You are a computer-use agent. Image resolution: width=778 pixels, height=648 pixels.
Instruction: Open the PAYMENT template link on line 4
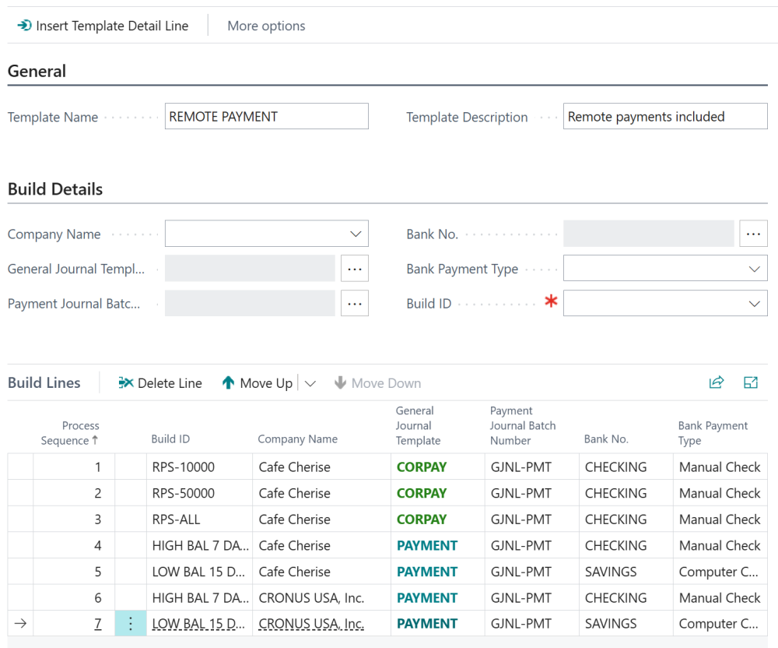tap(426, 545)
